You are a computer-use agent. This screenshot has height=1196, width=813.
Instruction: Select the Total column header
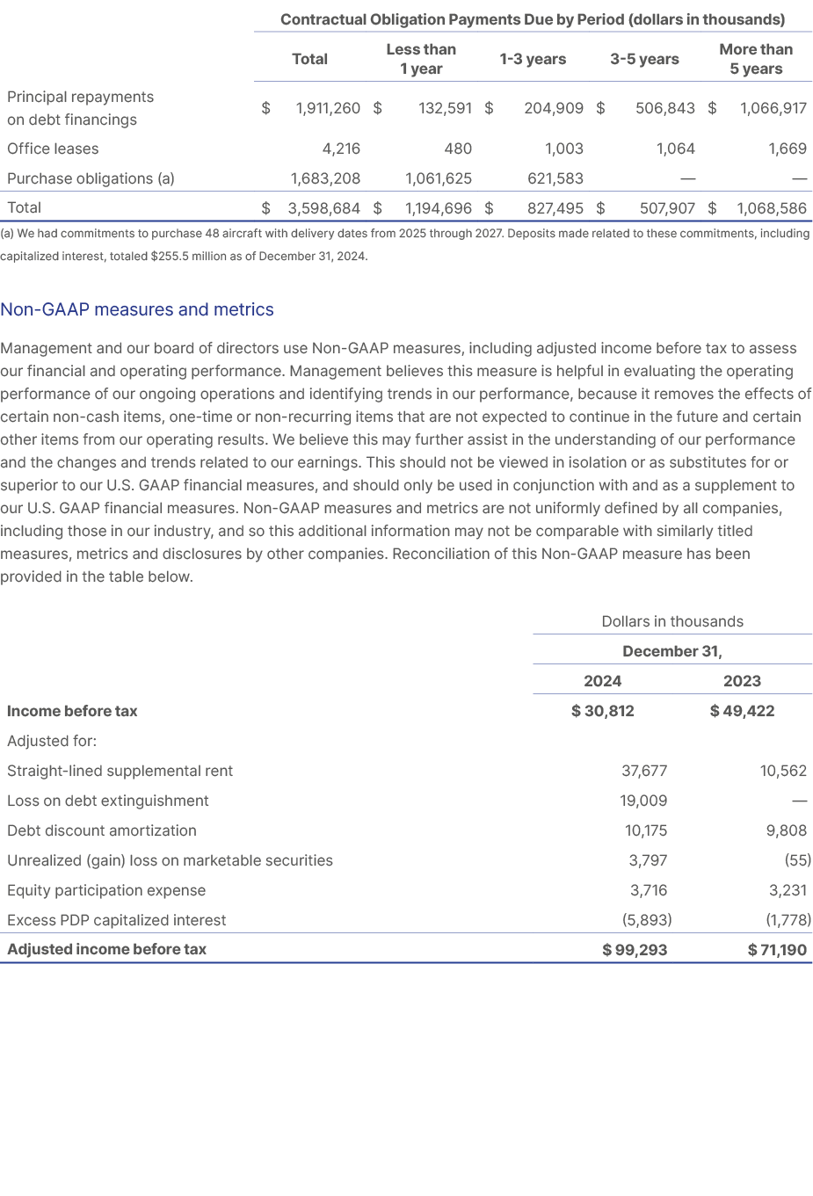[309, 59]
